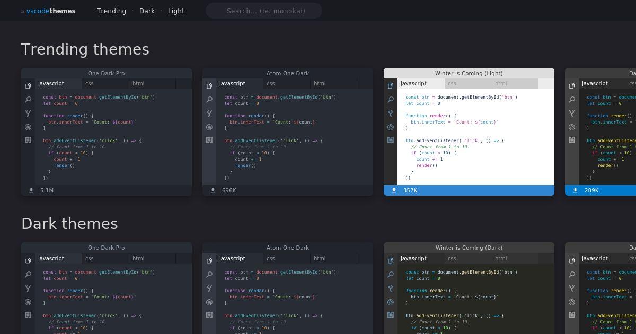Image resolution: width=636 pixels, height=334 pixels.
Task: Open the Trending nav link
Action: 111,11
